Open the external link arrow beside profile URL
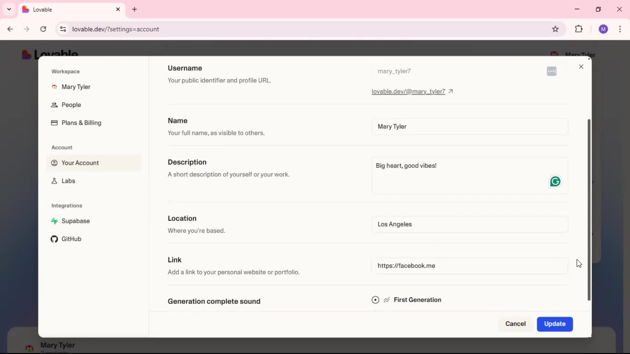The image size is (630, 354). pos(451,91)
